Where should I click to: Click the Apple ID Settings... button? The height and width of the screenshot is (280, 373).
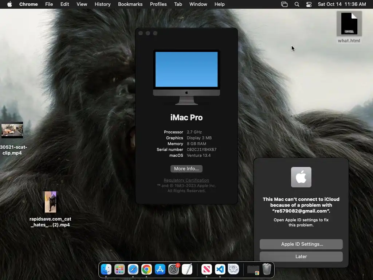(301, 244)
